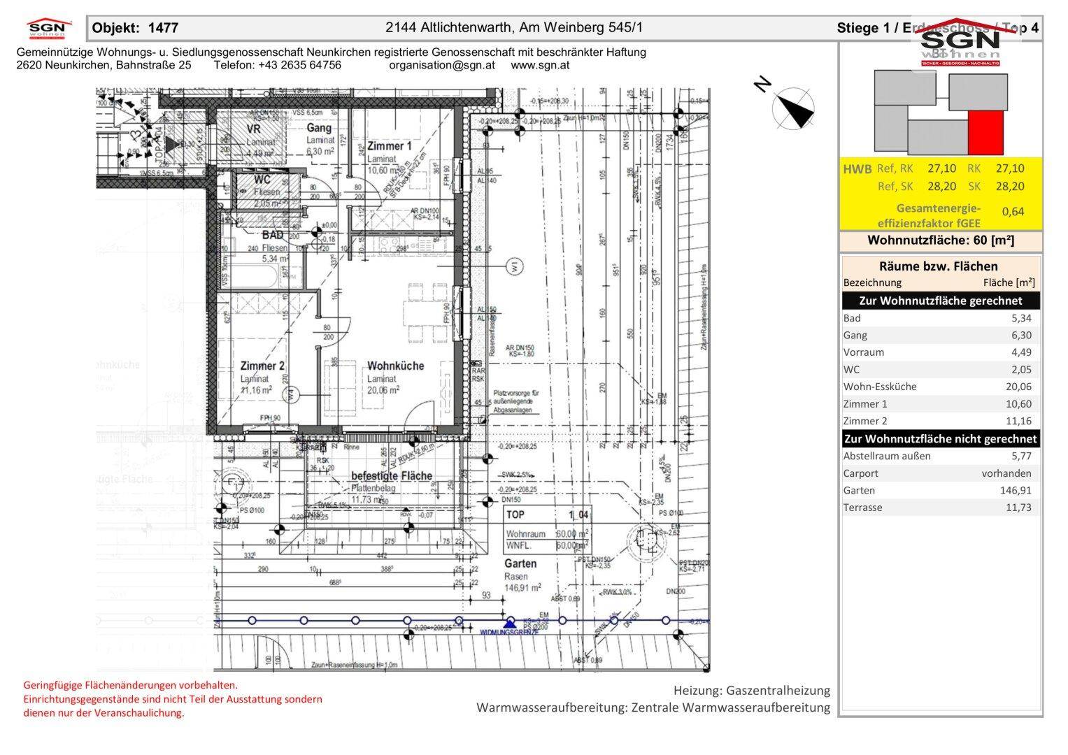Click the 'HWB' label in yellow box

pyautogui.click(x=857, y=169)
